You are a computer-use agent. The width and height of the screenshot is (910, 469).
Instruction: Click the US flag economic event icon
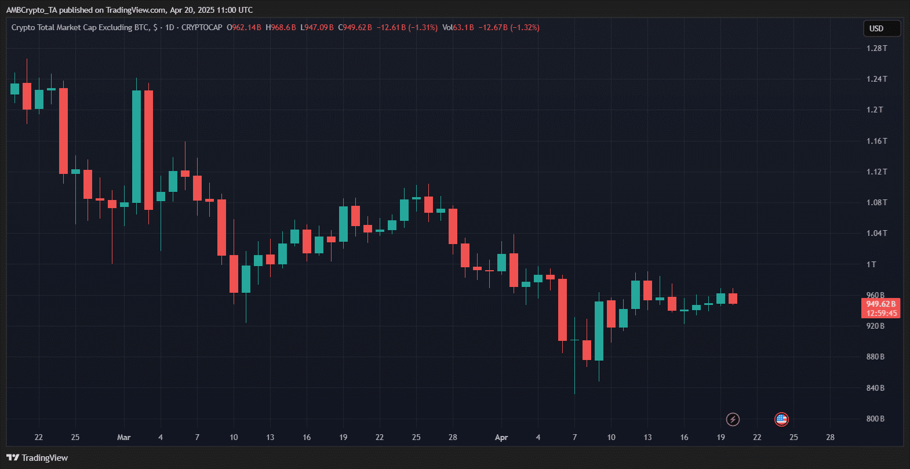pos(781,419)
